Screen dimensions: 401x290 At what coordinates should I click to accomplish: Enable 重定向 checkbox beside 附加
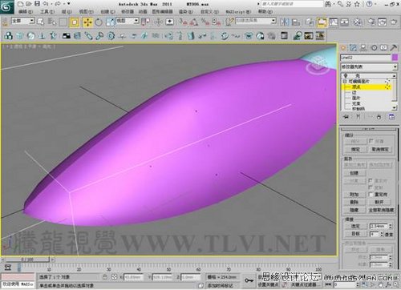[371, 194]
